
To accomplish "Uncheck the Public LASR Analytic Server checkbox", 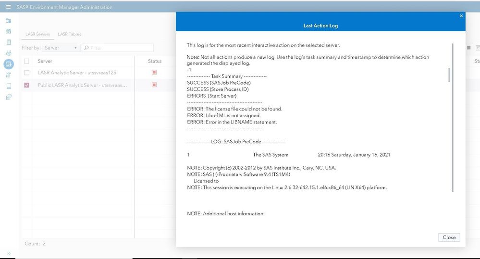I will 26,85.
